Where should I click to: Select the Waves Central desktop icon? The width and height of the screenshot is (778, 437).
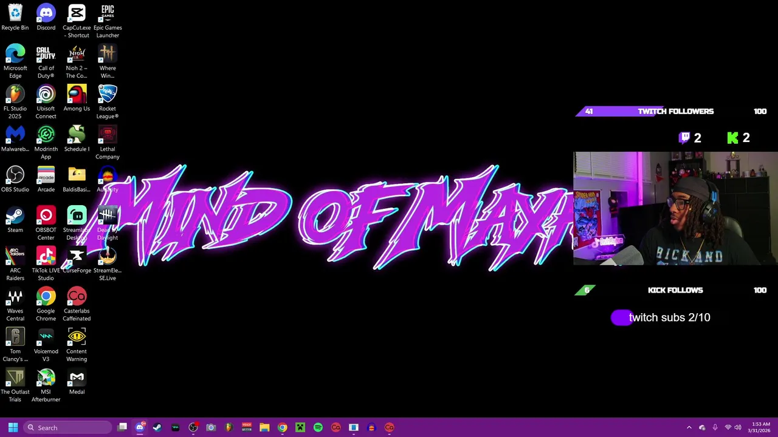click(x=15, y=305)
